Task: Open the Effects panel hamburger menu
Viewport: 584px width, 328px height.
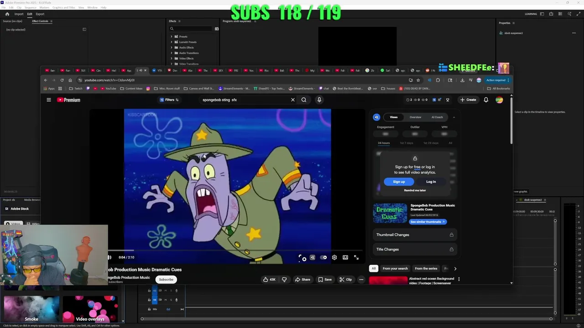Action: (x=179, y=21)
